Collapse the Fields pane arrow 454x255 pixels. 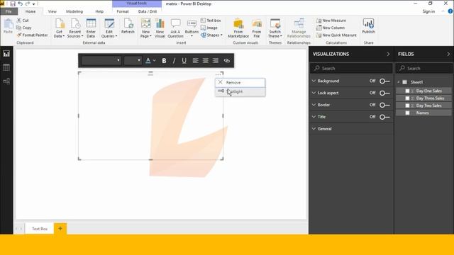[448, 54]
